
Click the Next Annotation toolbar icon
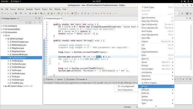point(93,13)
